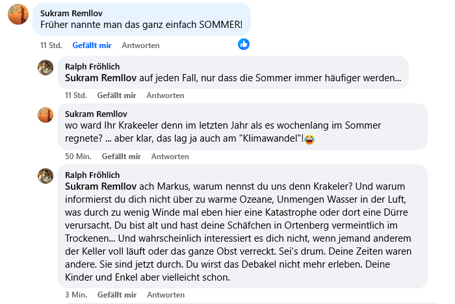
Task: Reply to the 'Früher nannte man' comment
Action: (x=140, y=45)
